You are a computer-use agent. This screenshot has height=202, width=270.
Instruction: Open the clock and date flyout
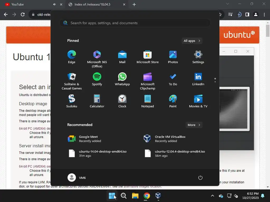250,196
